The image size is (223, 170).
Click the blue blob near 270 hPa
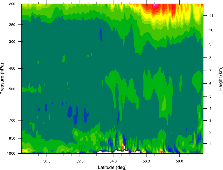pyautogui.click(x=101, y=35)
